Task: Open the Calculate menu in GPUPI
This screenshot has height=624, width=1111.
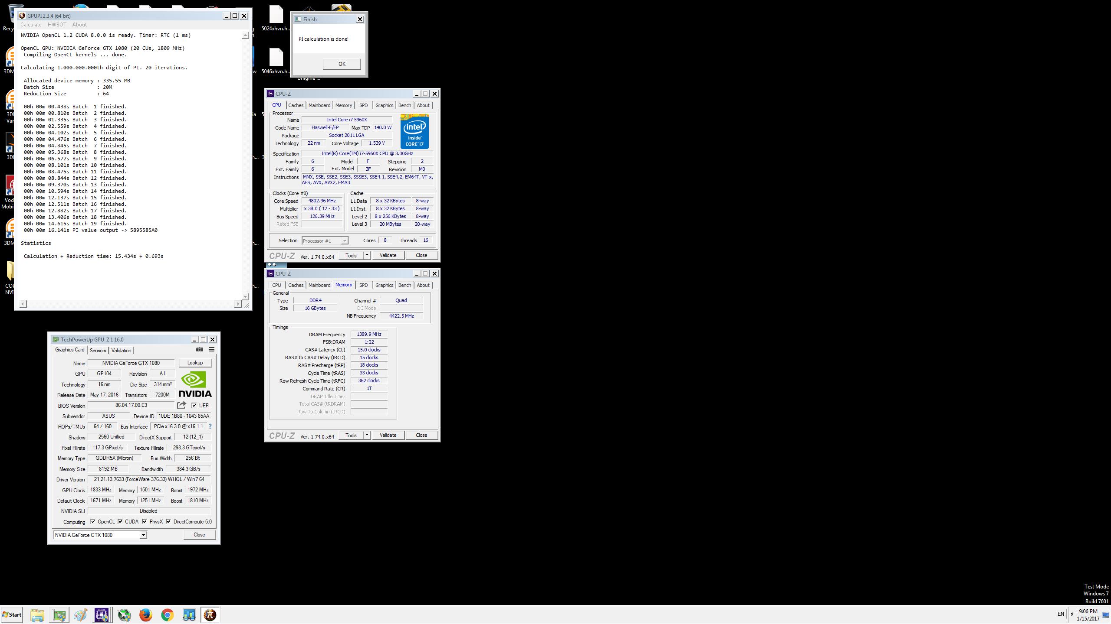Action: pyautogui.click(x=31, y=25)
